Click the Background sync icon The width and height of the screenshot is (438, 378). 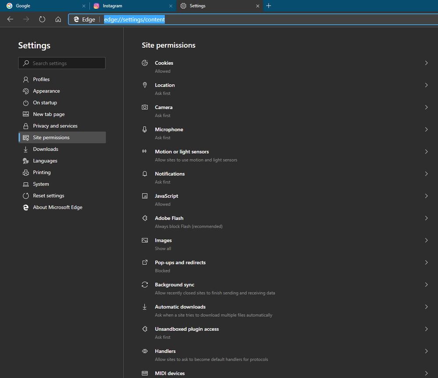point(145,285)
